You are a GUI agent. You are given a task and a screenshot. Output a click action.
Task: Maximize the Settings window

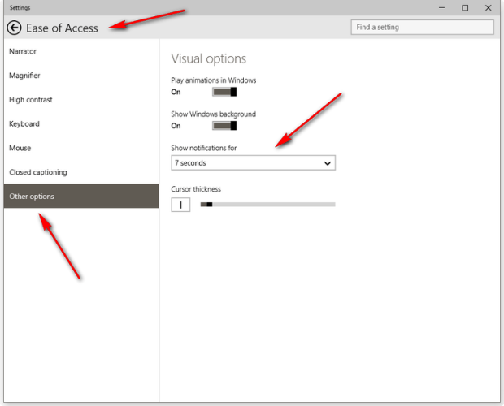(465, 8)
